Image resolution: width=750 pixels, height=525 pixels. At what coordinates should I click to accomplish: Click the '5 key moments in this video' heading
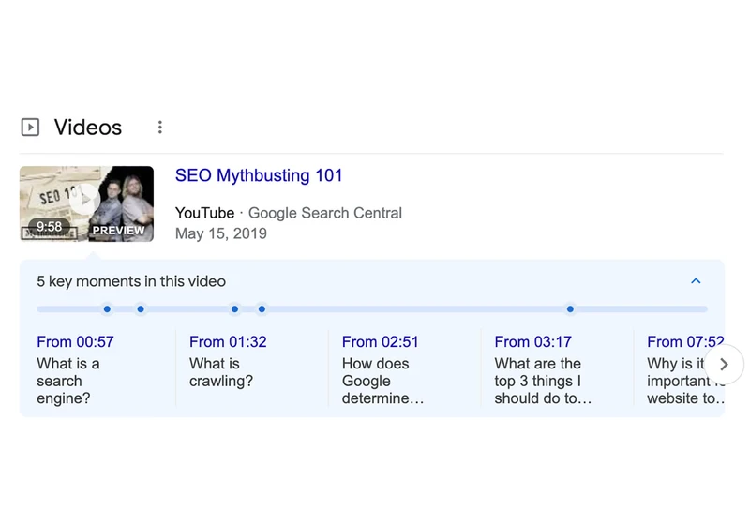point(131,281)
